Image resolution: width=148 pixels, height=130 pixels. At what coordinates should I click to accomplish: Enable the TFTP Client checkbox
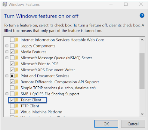[x=12, y=106]
